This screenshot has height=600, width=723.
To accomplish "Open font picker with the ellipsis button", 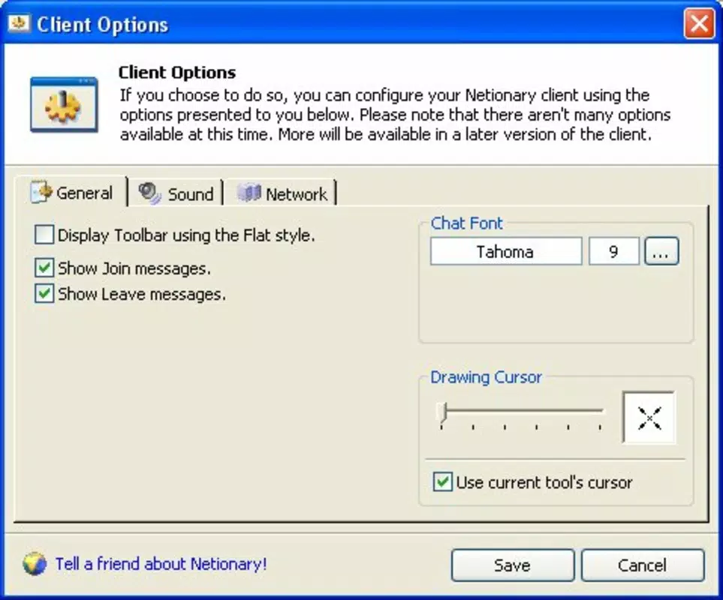I will pos(661,251).
